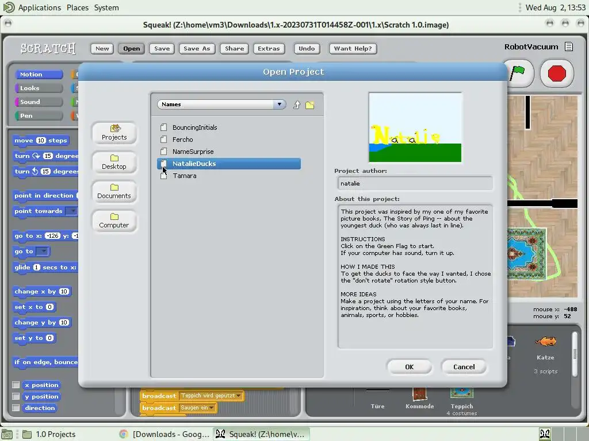Switch to Downloads Google Chrome taskbar item
The width and height of the screenshot is (589, 441).
[164, 434]
